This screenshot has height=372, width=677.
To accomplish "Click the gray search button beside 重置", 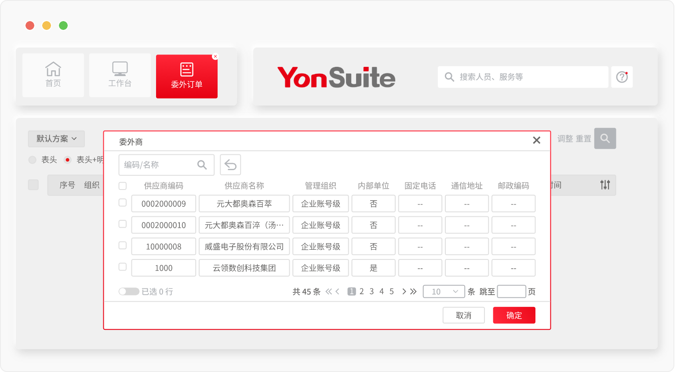I will click(x=605, y=139).
